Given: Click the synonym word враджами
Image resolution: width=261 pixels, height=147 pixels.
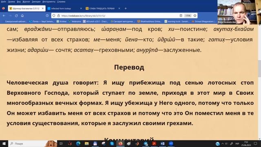Looking at the screenshot, I should click(x=38, y=29).
